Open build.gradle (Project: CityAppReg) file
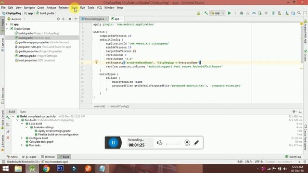Viewport: 308px width, 173px height. [x=37, y=33]
